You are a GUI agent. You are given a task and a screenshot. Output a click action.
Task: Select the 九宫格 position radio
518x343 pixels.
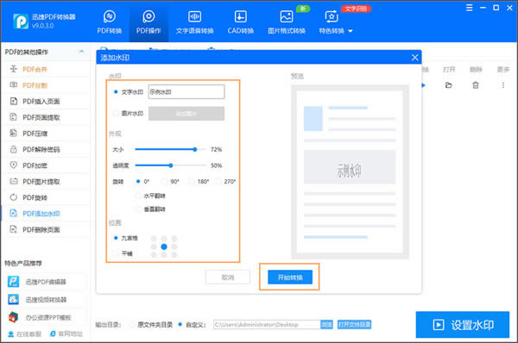click(116, 238)
